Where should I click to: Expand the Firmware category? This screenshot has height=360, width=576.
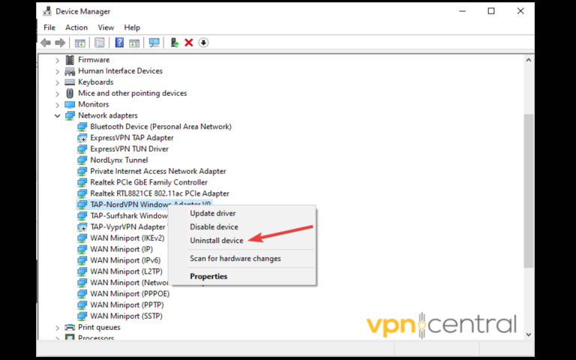[58, 60]
